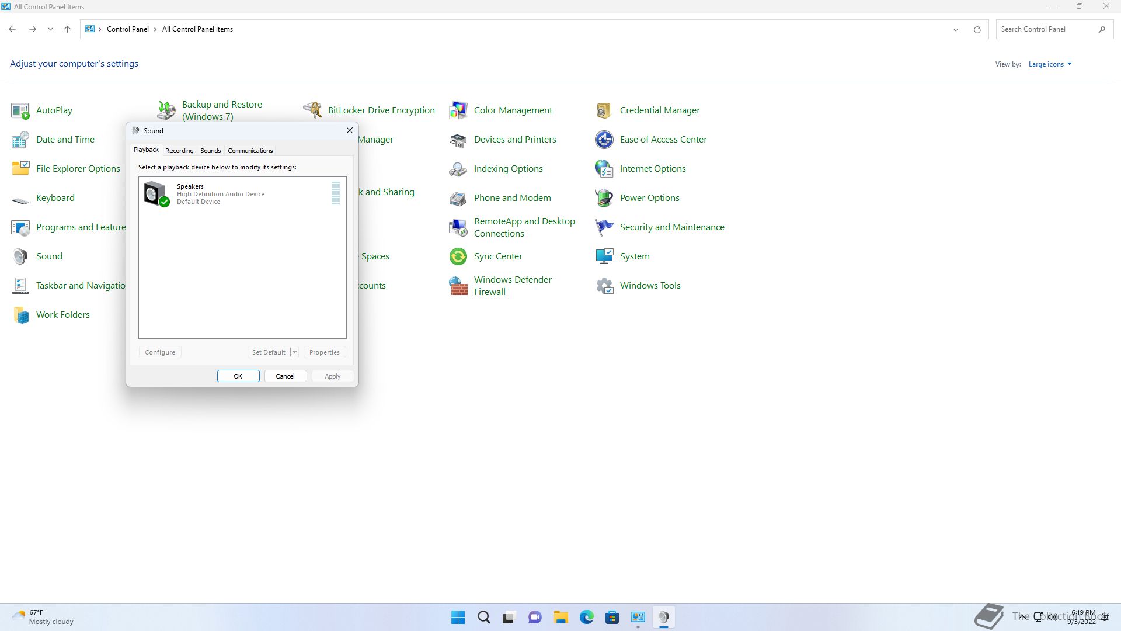Click the Properties button in Sound dialog

[325, 352]
